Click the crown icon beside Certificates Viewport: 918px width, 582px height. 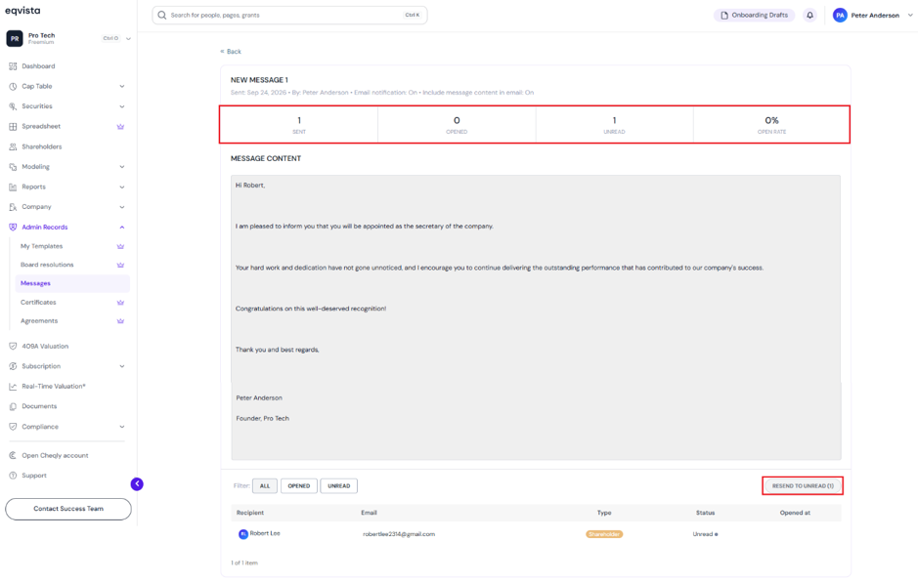click(x=120, y=303)
